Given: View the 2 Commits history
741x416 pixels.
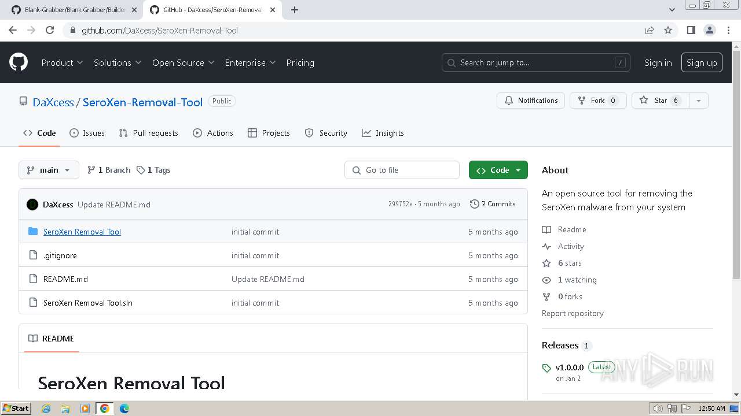Looking at the screenshot, I should coord(493,204).
